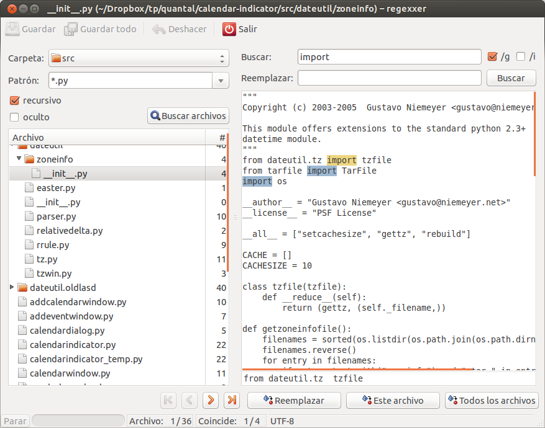Go to the first match file button
This screenshot has height=428, width=545.
168,400
